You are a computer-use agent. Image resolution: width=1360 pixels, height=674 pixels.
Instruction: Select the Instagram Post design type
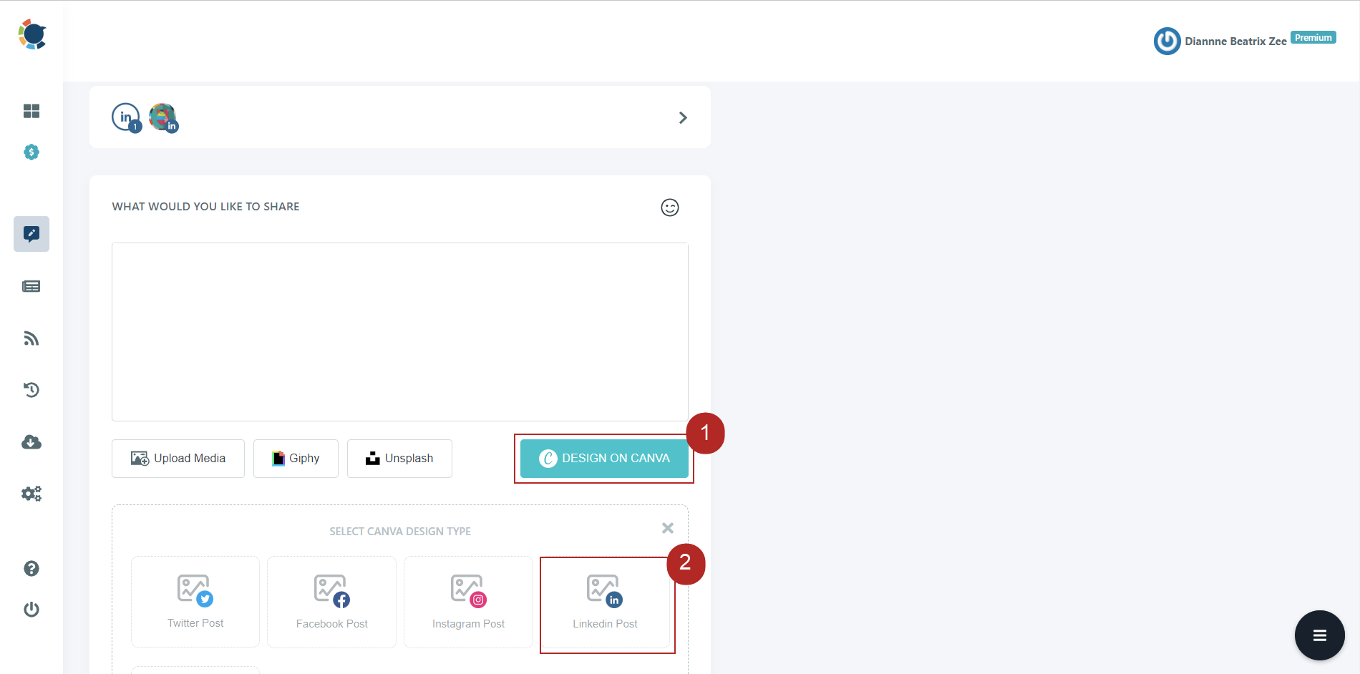point(468,602)
